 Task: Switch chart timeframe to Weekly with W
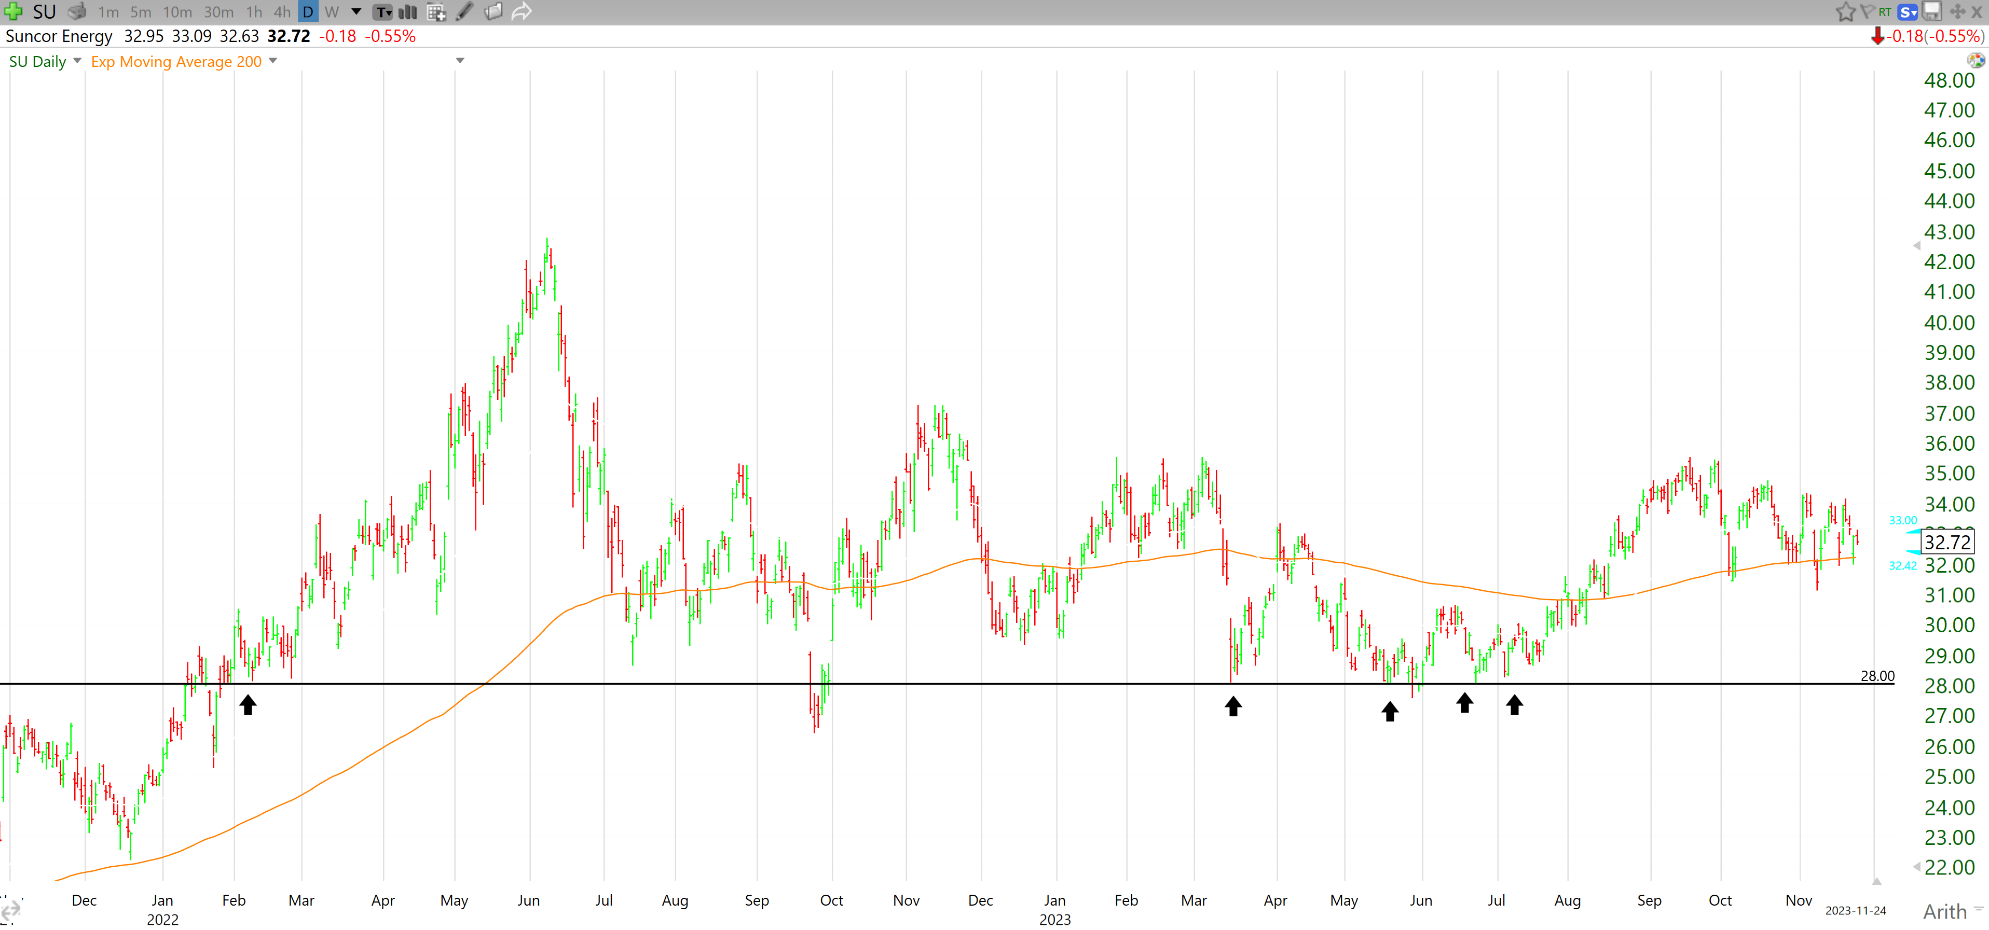332,11
